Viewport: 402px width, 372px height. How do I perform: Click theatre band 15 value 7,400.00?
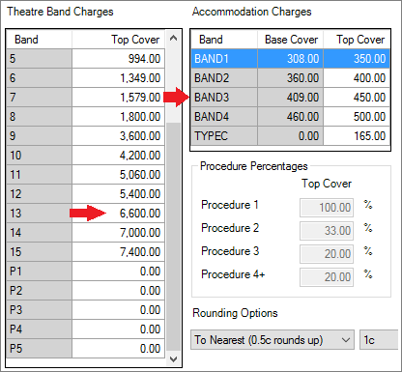click(119, 252)
